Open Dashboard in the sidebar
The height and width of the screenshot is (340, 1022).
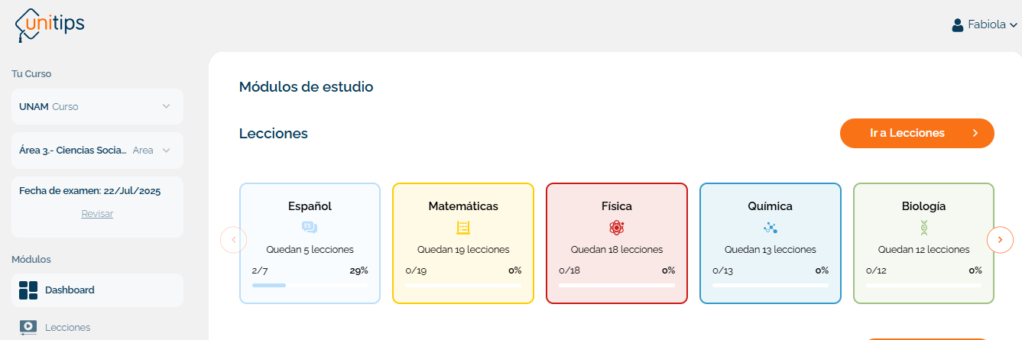pyautogui.click(x=70, y=290)
